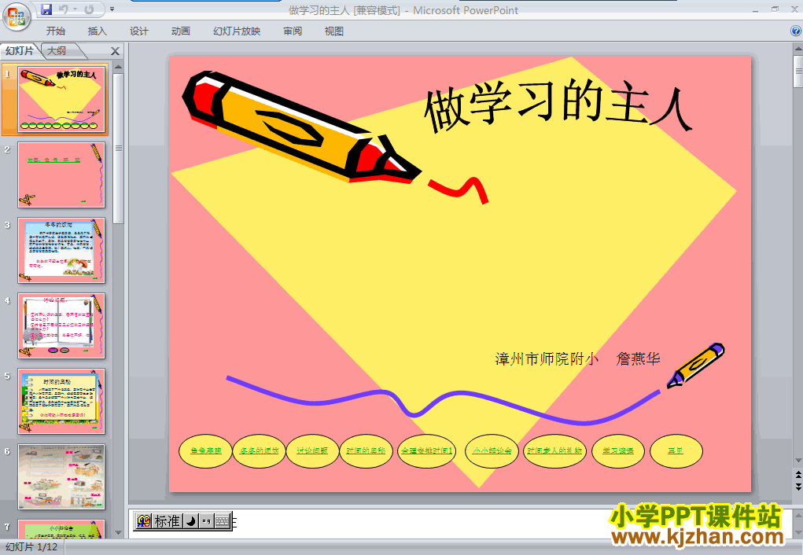Open the 插入 ribbon tab
Image resolution: width=803 pixels, height=555 pixels.
pyautogui.click(x=98, y=31)
